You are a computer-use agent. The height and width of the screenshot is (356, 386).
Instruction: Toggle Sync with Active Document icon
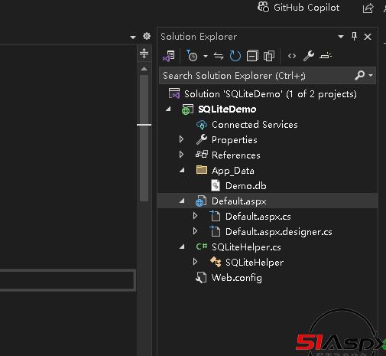[x=219, y=56]
